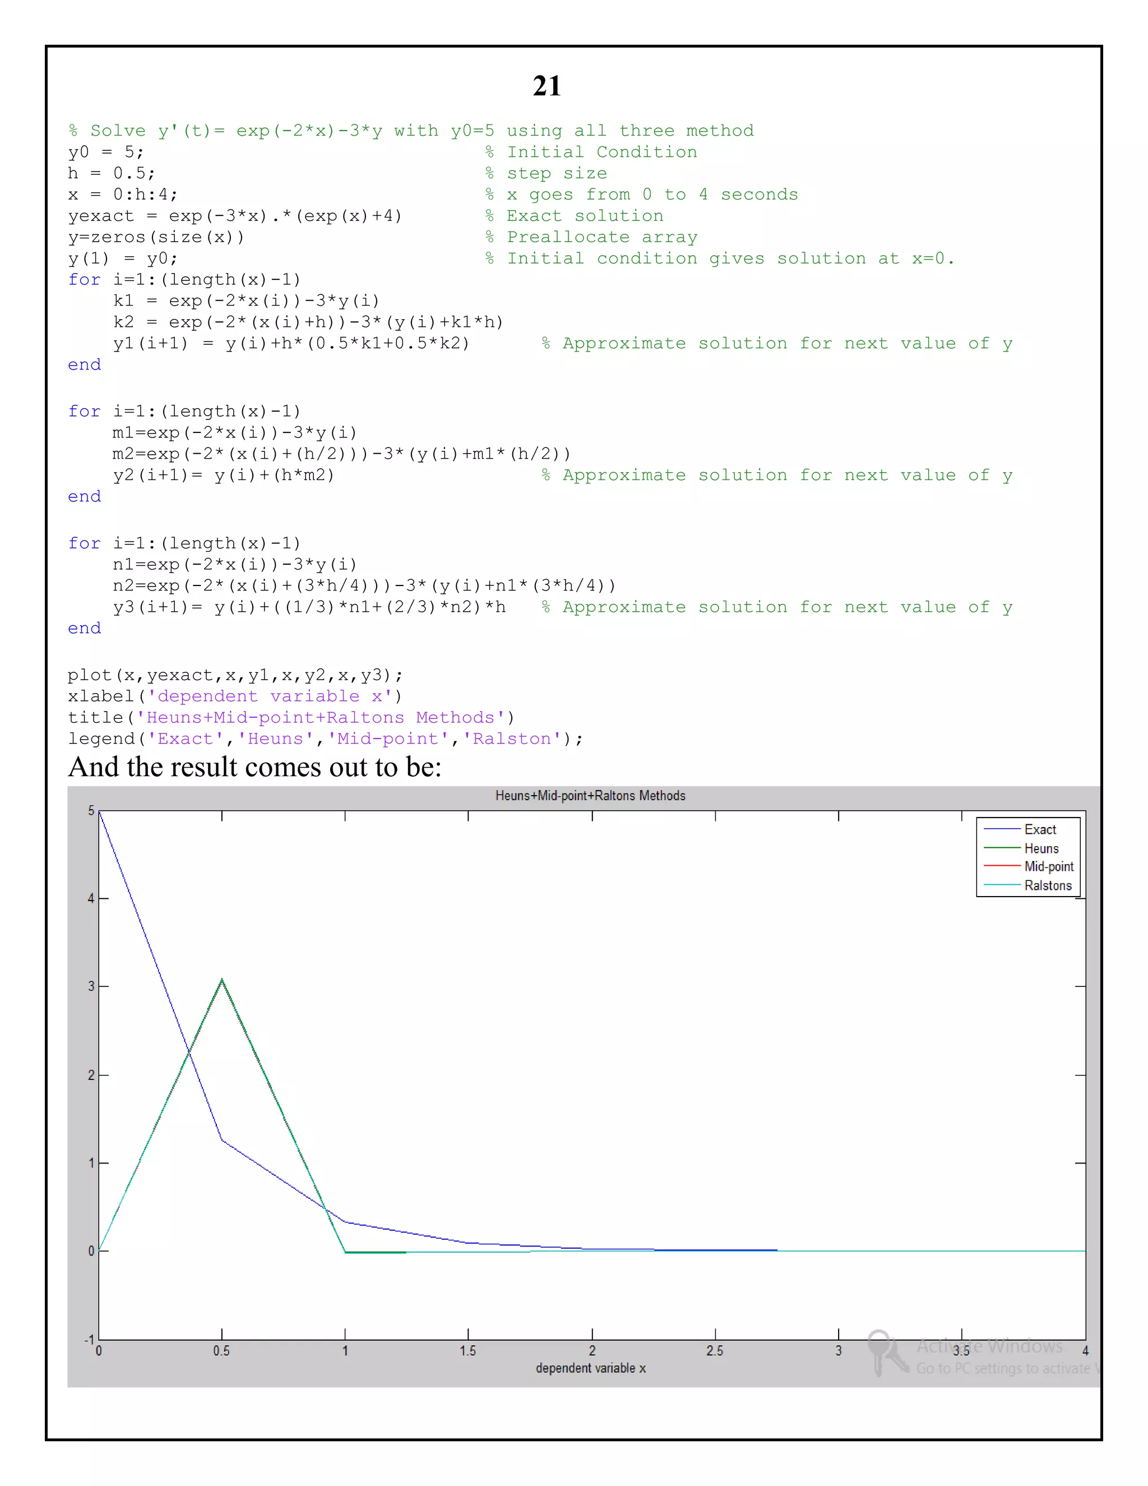The image size is (1148, 1486).
Task: Click the first comment line '% Solve y'(t)='
Action: pos(411,131)
